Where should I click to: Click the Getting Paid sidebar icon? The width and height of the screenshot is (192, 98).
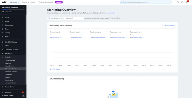coord(3,25)
